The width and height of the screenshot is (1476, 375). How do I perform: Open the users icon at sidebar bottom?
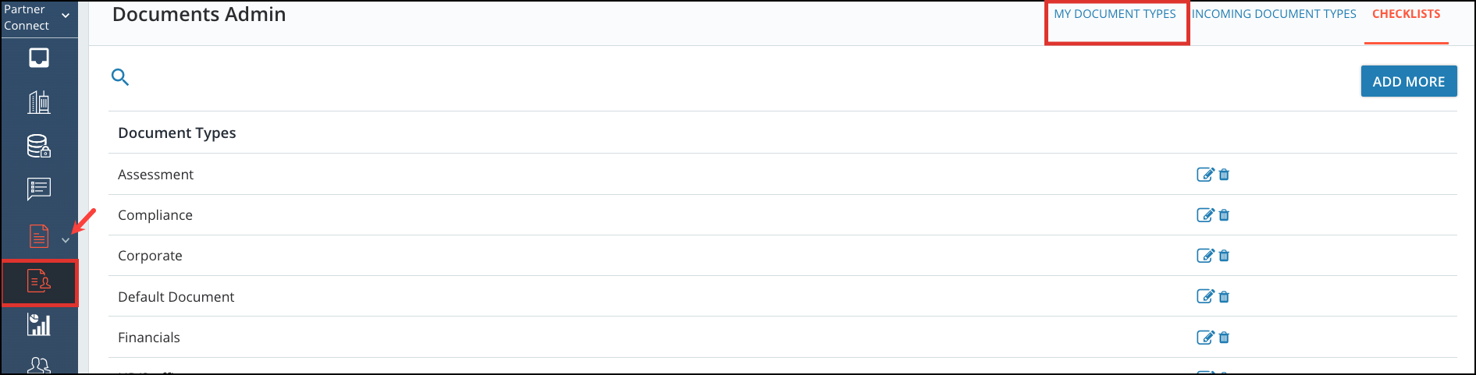click(39, 365)
